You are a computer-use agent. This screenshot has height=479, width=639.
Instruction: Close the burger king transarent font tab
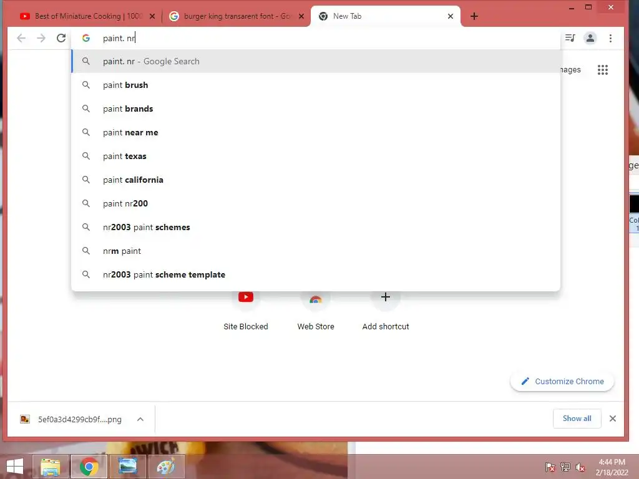pos(301,16)
